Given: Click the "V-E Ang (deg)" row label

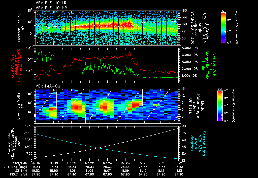Looking at the screenshot, I should pyautogui.click(x=15, y=167).
